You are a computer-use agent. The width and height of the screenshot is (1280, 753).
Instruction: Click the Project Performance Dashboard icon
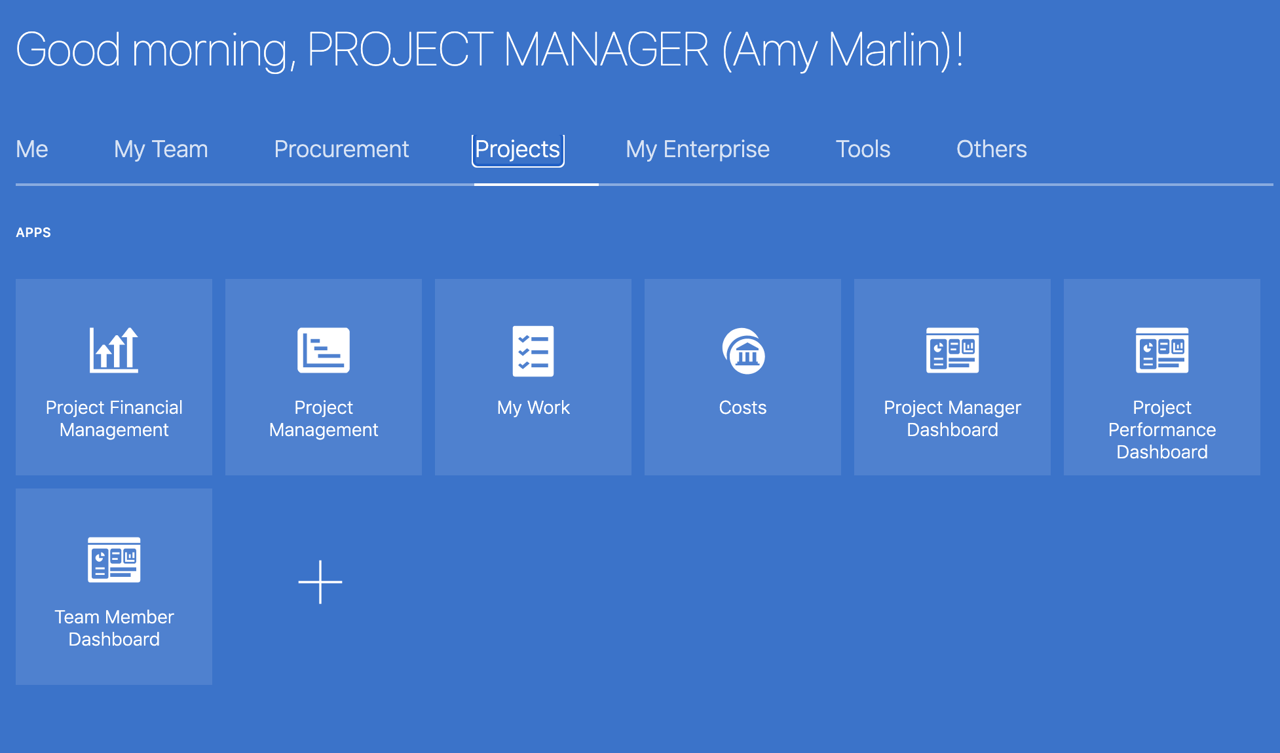click(x=1162, y=350)
